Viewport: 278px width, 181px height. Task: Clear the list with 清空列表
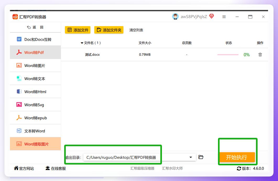point(136,30)
